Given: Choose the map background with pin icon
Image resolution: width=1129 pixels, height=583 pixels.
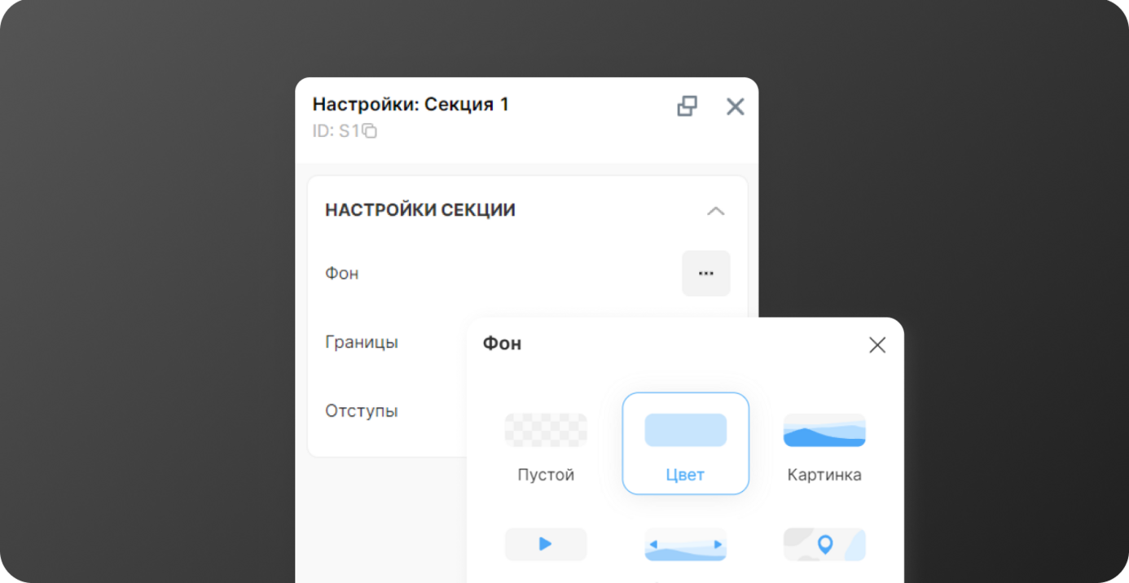Looking at the screenshot, I should 824,544.
